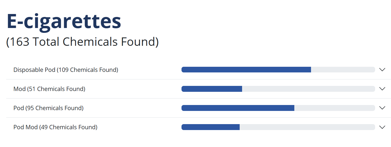Click the filled blue part of Disposable Pod bar
Screen dimensions: 391x147
(246, 70)
